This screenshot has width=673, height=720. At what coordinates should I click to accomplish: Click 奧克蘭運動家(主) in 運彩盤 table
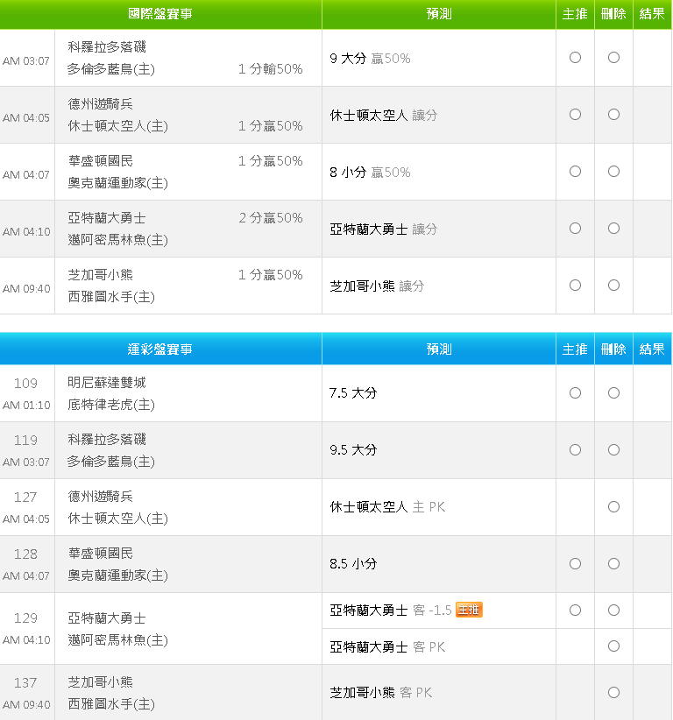click(117, 575)
